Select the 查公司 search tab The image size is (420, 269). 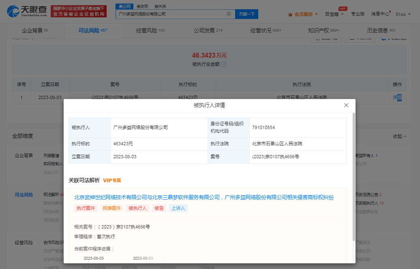point(124,6)
